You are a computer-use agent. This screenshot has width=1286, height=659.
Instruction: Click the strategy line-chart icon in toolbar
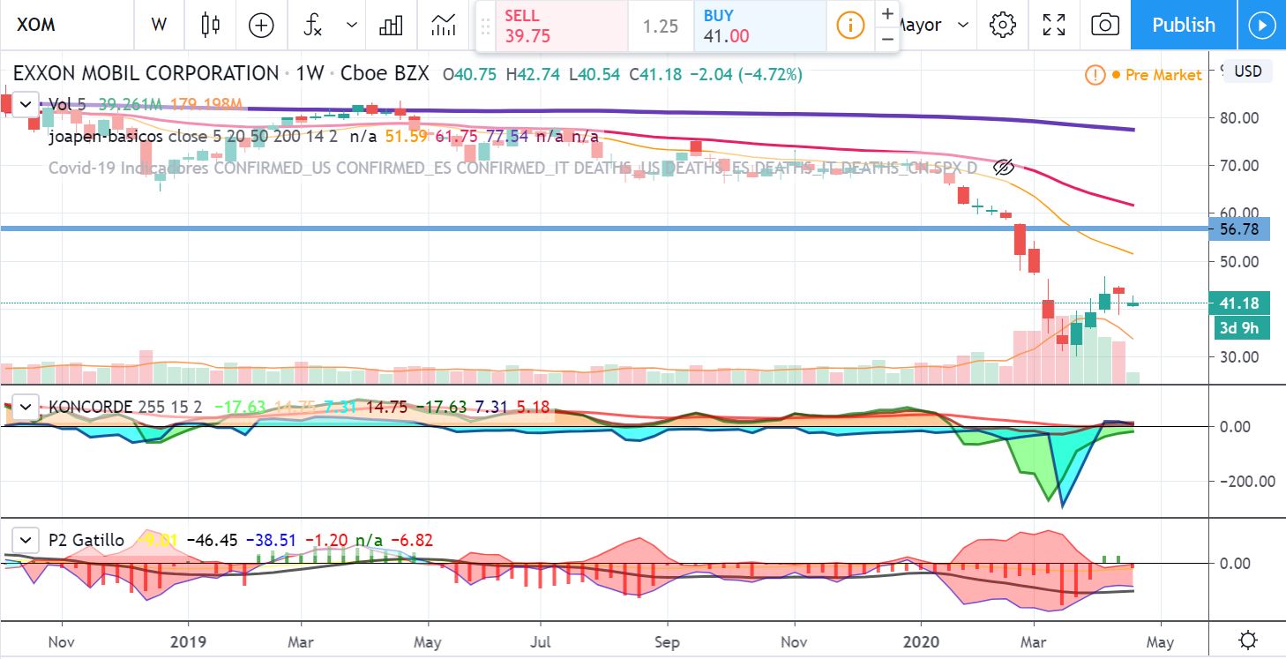(444, 26)
